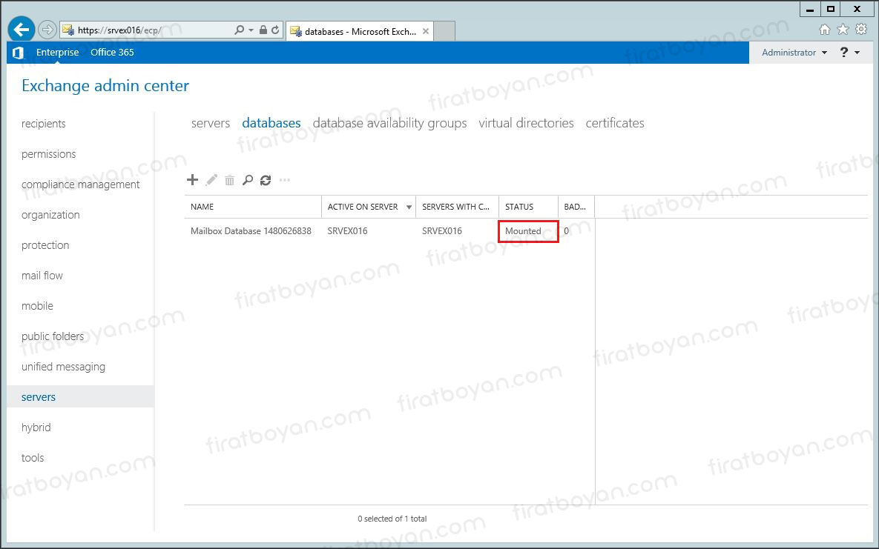The height and width of the screenshot is (549, 879).
Task: Click the Exchange admin center title
Action: coord(105,86)
